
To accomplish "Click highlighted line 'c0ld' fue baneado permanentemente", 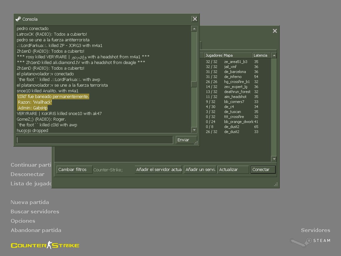I will [x=53, y=96].
